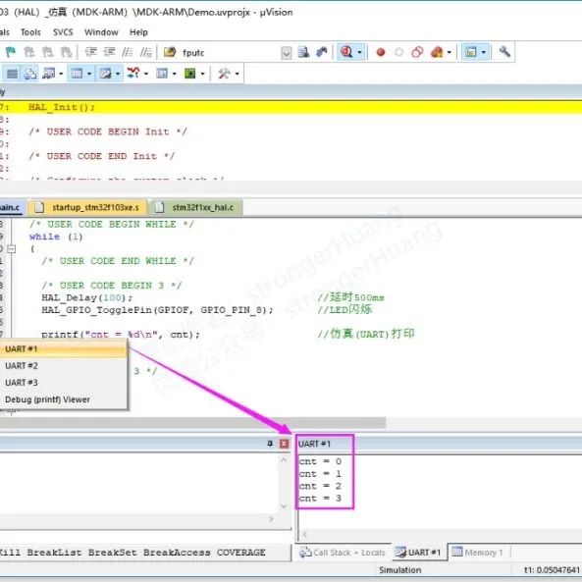
Task: Open the SVCS menu
Action: (x=63, y=32)
